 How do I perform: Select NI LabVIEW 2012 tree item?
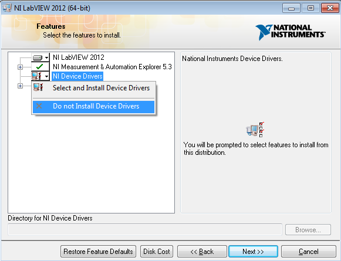(x=79, y=57)
